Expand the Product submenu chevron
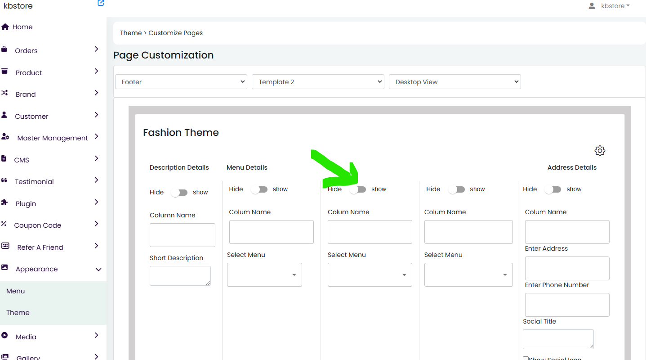The width and height of the screenshot is (646, 360). [96, 71]
